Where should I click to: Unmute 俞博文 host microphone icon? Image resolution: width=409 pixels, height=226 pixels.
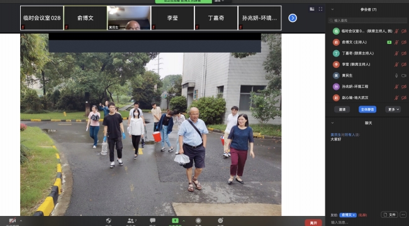click(x=396, y=42)
